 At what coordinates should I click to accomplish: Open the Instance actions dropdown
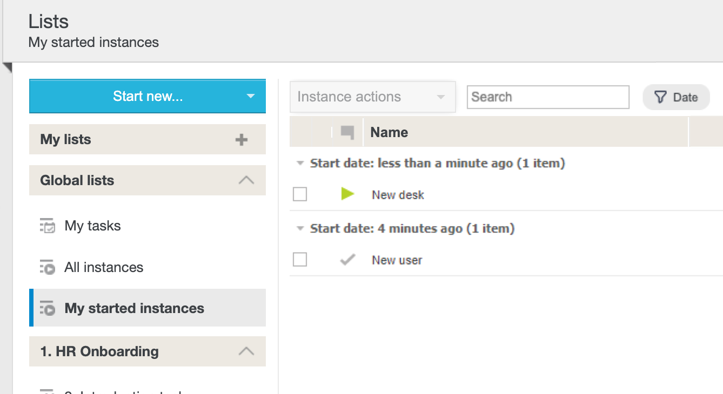pyautogui.click(x=372, y=97)
